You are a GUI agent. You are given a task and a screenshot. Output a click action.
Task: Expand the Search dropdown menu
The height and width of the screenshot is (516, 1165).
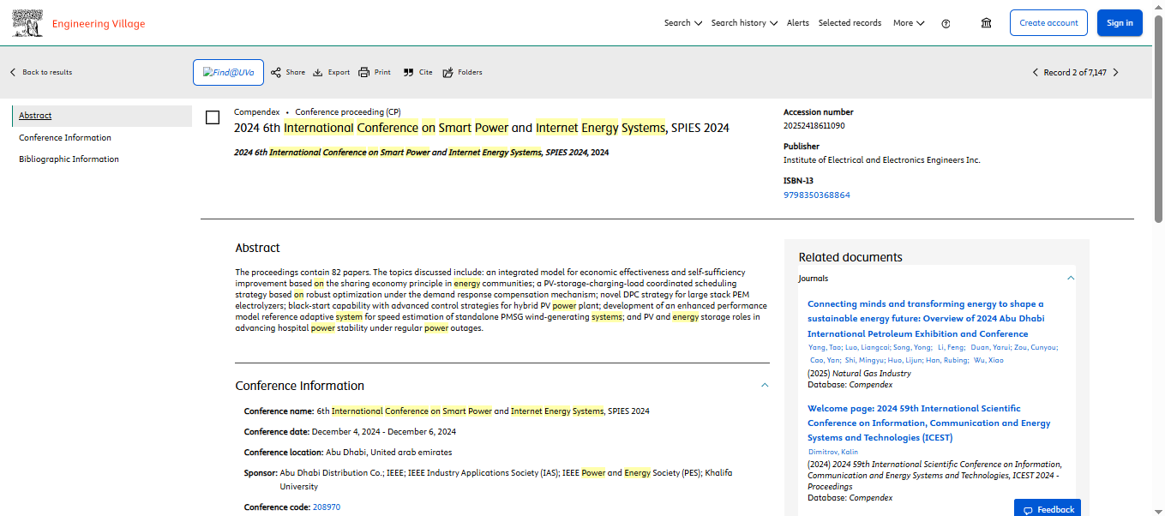point(682,23)
